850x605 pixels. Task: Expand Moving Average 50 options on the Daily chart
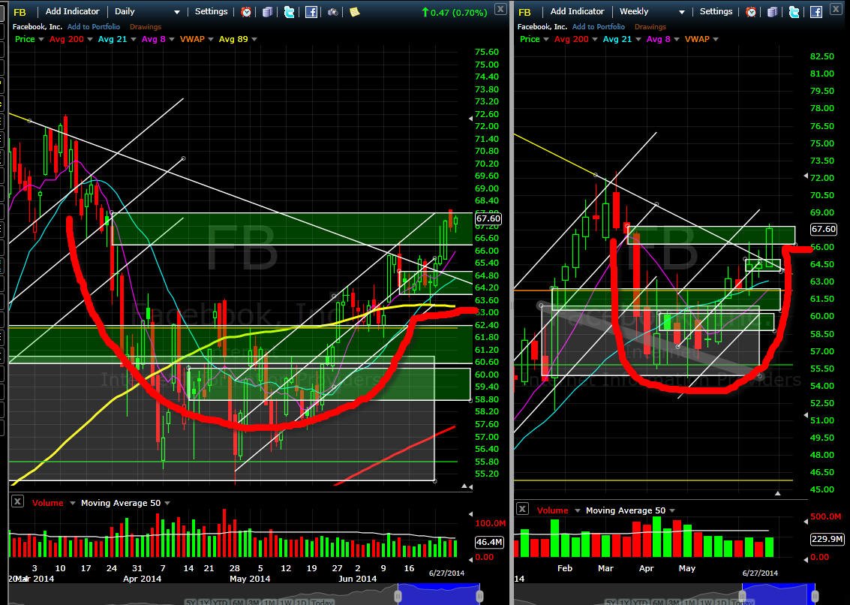167,503
